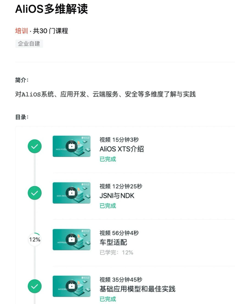The width and height of the screenshot is (235, 304).
Task: Click the 企业自建 tag
Action: [29, 44]
